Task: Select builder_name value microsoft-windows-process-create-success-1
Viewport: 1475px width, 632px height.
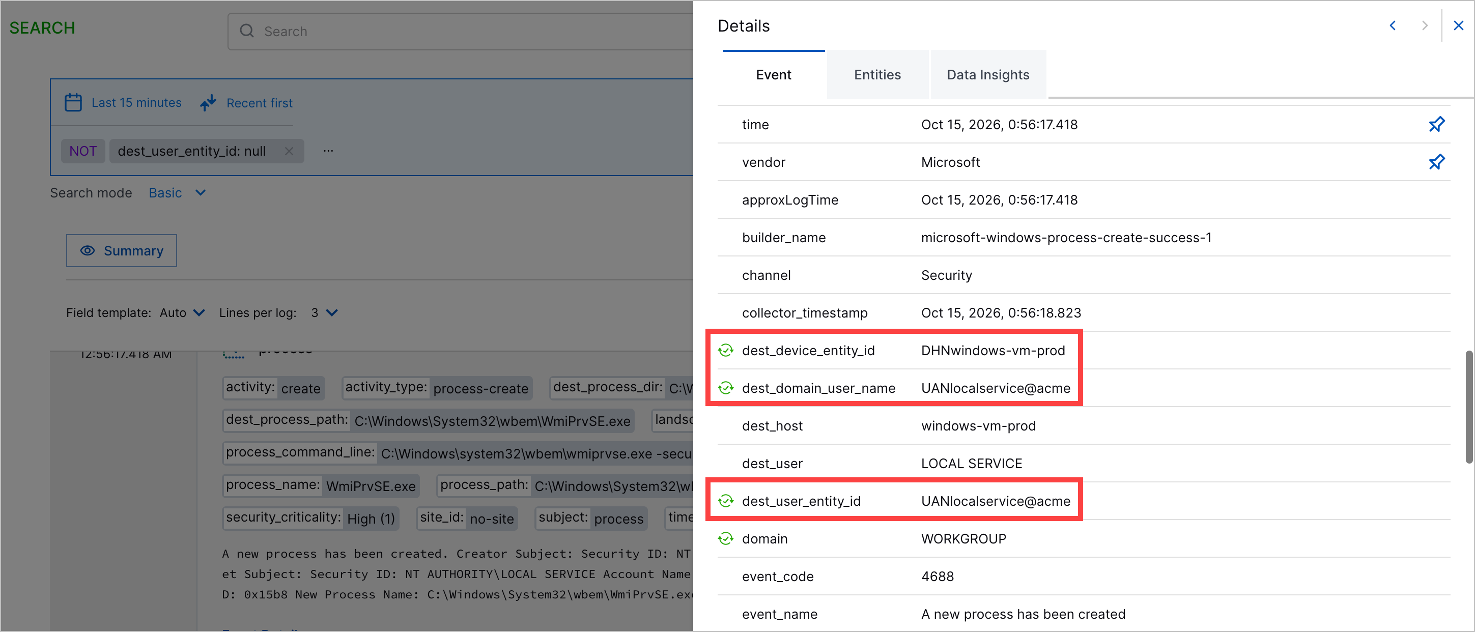Action: [1066, 238]
